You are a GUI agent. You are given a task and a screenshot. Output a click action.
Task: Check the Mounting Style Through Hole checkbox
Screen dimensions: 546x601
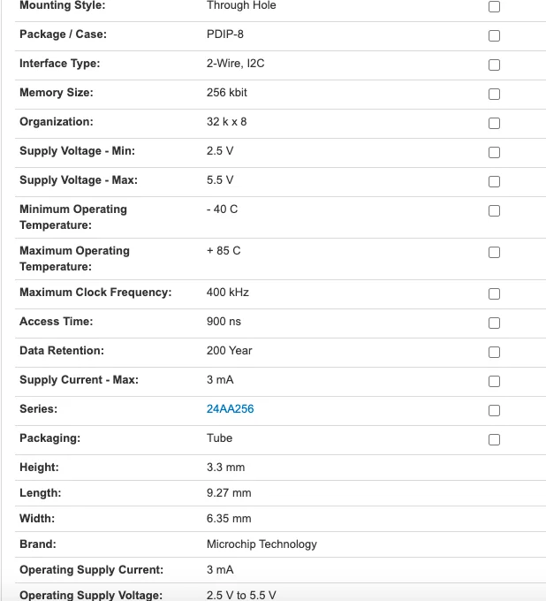point(494,6)
